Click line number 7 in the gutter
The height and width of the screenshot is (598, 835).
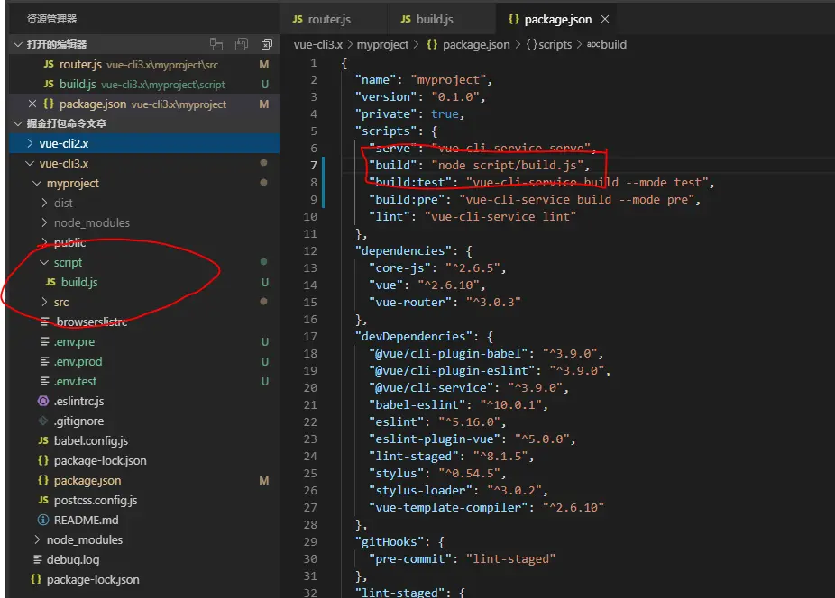click(314, 166)
